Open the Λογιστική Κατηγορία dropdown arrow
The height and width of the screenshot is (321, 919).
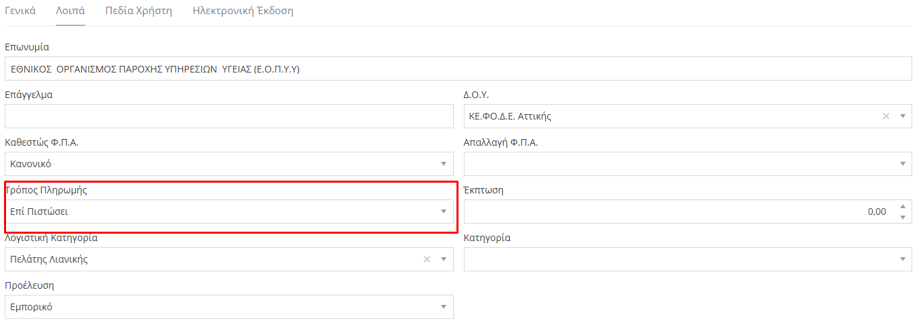(x=443, y=259)
